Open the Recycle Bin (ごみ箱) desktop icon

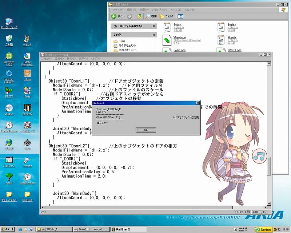9,41
